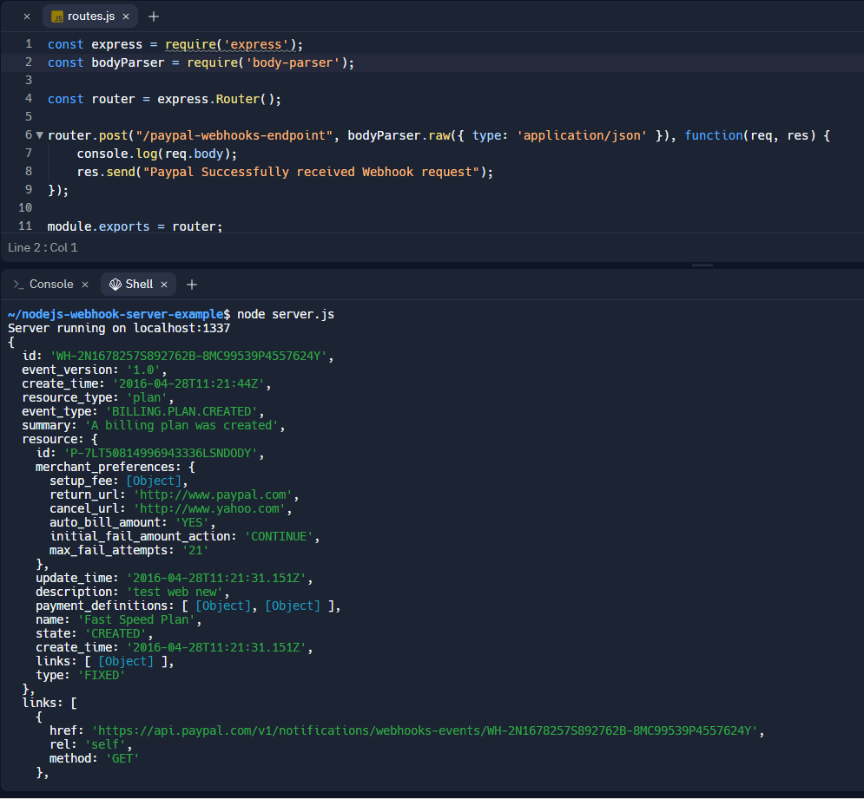The width and height of the screenshot is (864, 799).
Task: Click the '~/nodejs-webhook-server-example' shell prompt path
Action: [115, 314]
